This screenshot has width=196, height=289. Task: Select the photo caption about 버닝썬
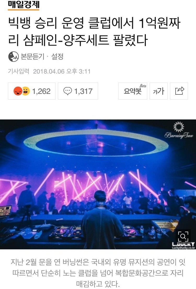pyautogui.click(x=98, y=273)
